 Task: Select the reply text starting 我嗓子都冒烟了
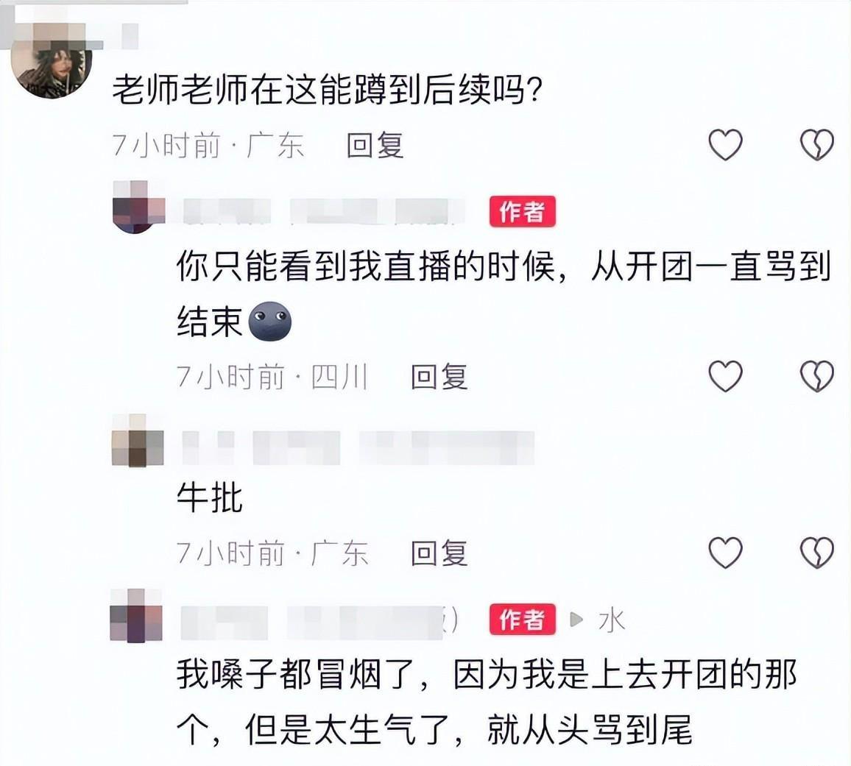(487, 701)
